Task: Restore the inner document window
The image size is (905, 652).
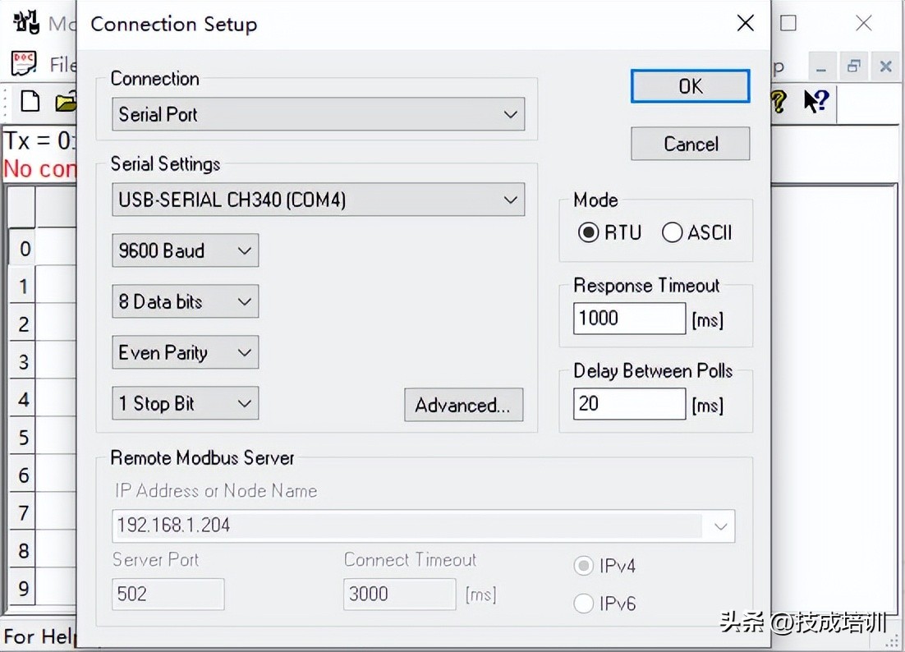Action: (854, 67)
